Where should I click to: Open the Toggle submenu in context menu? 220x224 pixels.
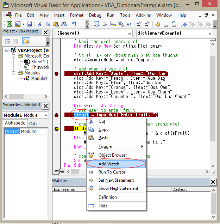[116, 146]
